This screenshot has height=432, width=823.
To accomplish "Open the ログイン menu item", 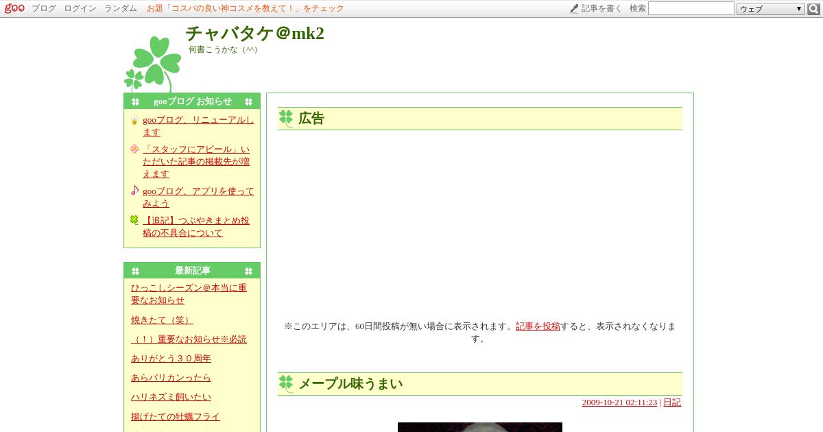I will coord(80,8).
